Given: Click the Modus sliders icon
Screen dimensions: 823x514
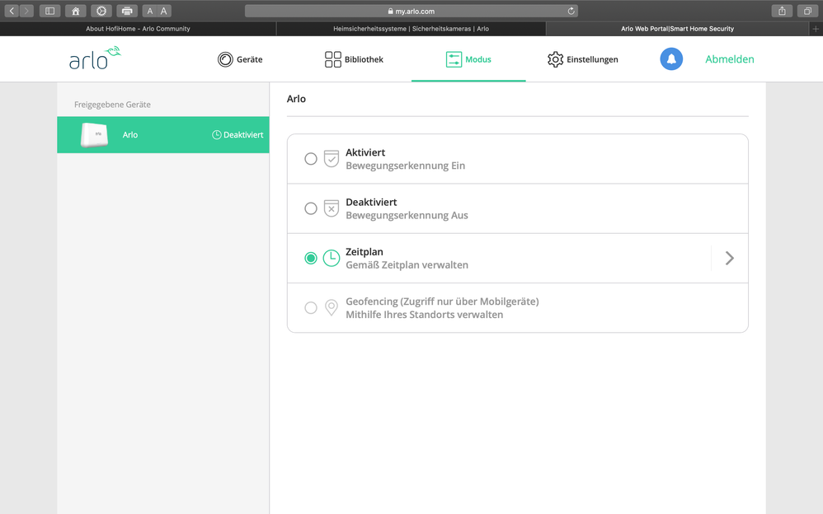Looking at the screenshot, I should [x=454, y=59].
